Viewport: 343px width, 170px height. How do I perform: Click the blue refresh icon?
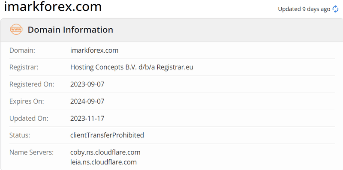click(x=335, y=9)
